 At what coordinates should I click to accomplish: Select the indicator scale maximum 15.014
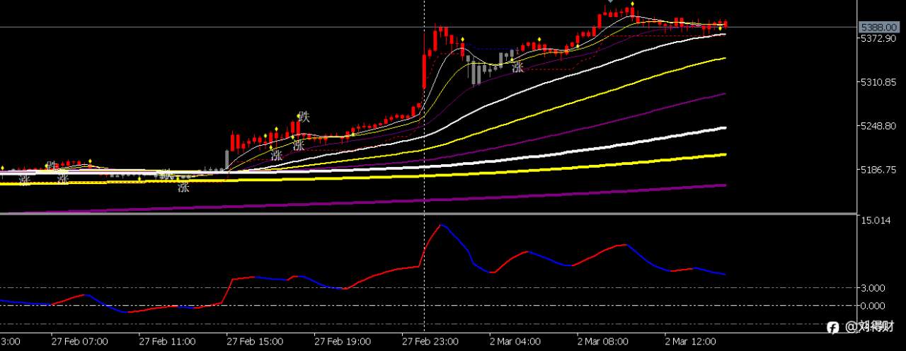point(876,220)
